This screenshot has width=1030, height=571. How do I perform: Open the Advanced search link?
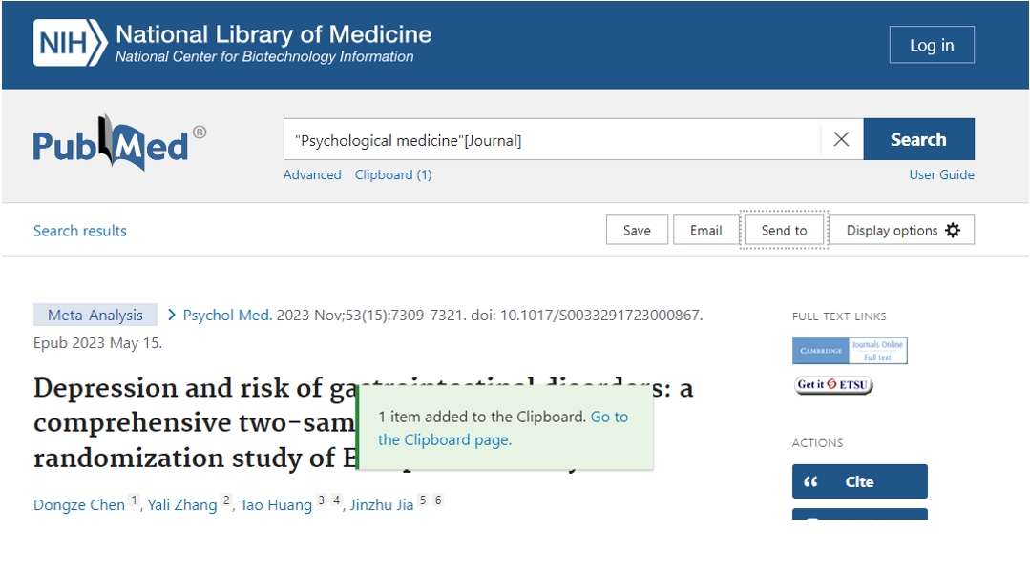click(x=312, y=174)
